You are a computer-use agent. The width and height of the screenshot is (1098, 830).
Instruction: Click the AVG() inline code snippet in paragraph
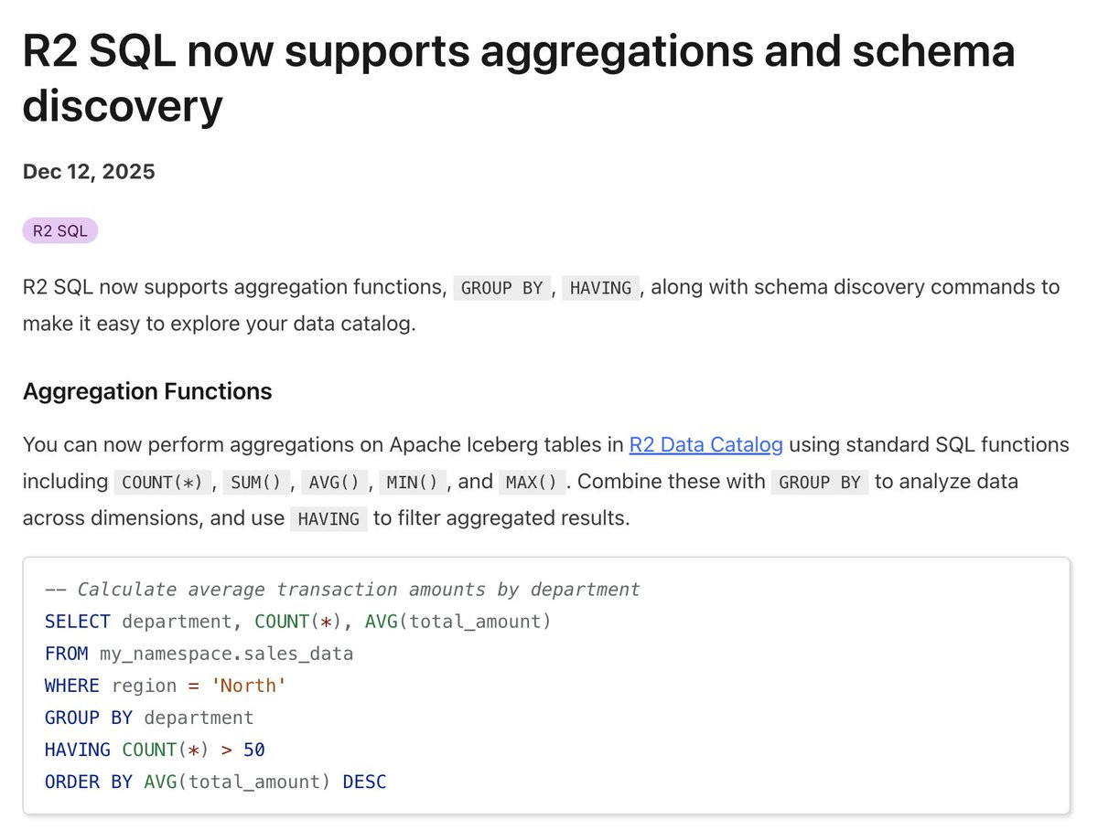point(331,482)
